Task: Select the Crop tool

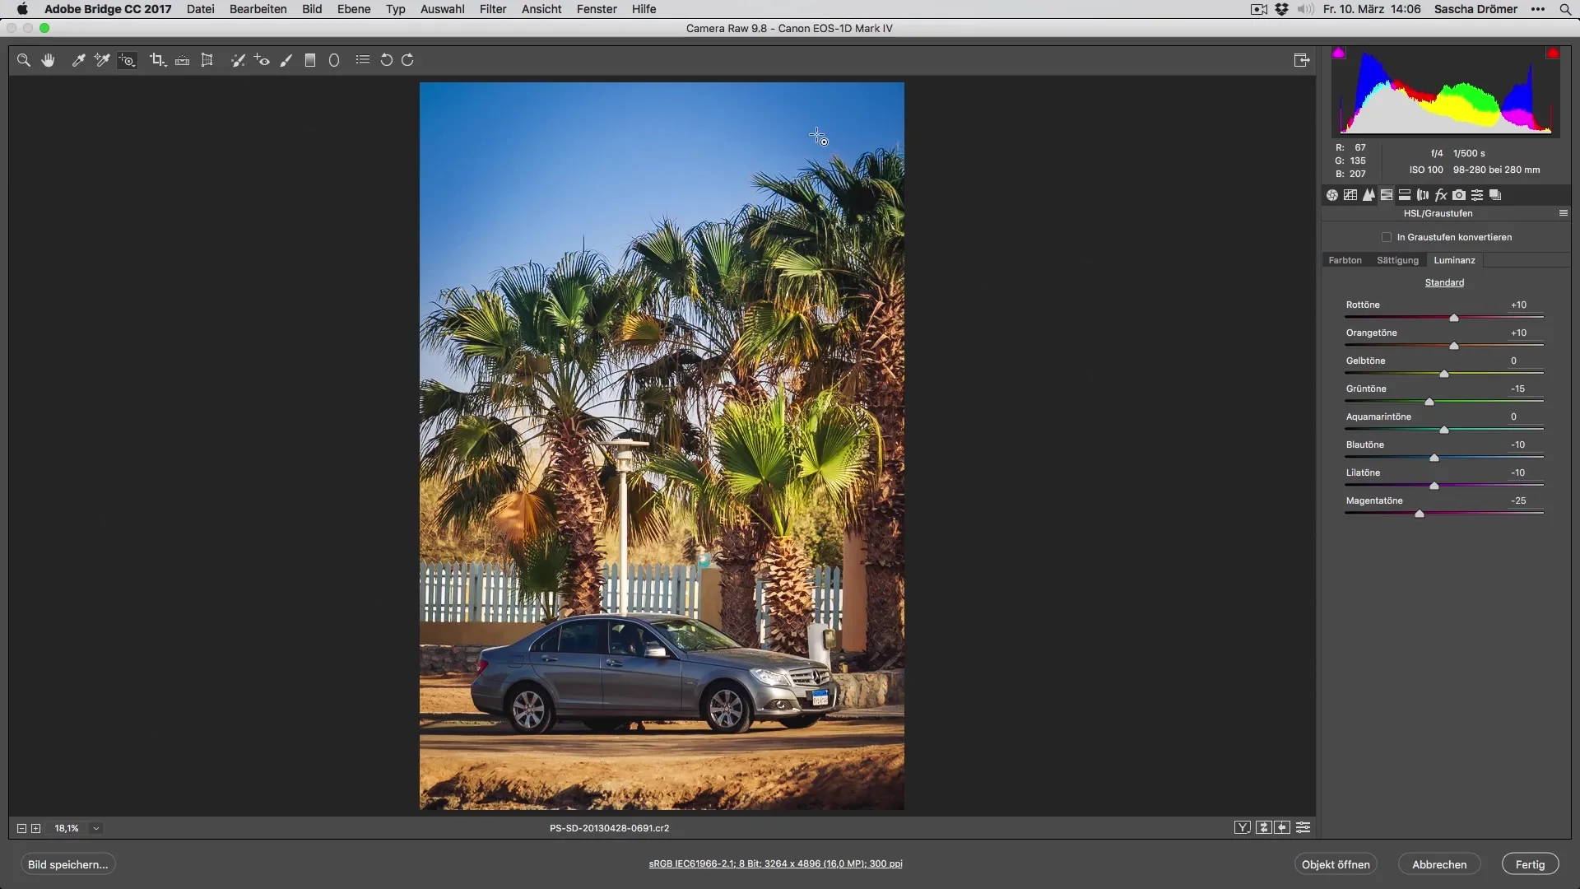Action: tap(158, 60)
